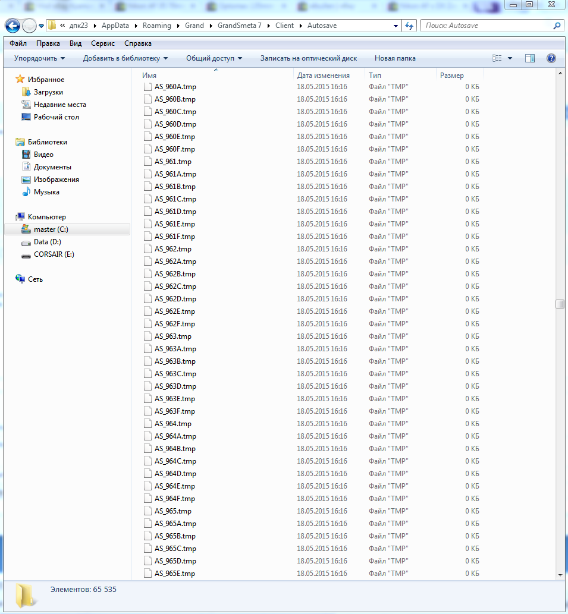This screenshot has height=614, width=568.
Task: Open the view options dropdown arrow
Action: click(x=510, y=58)
